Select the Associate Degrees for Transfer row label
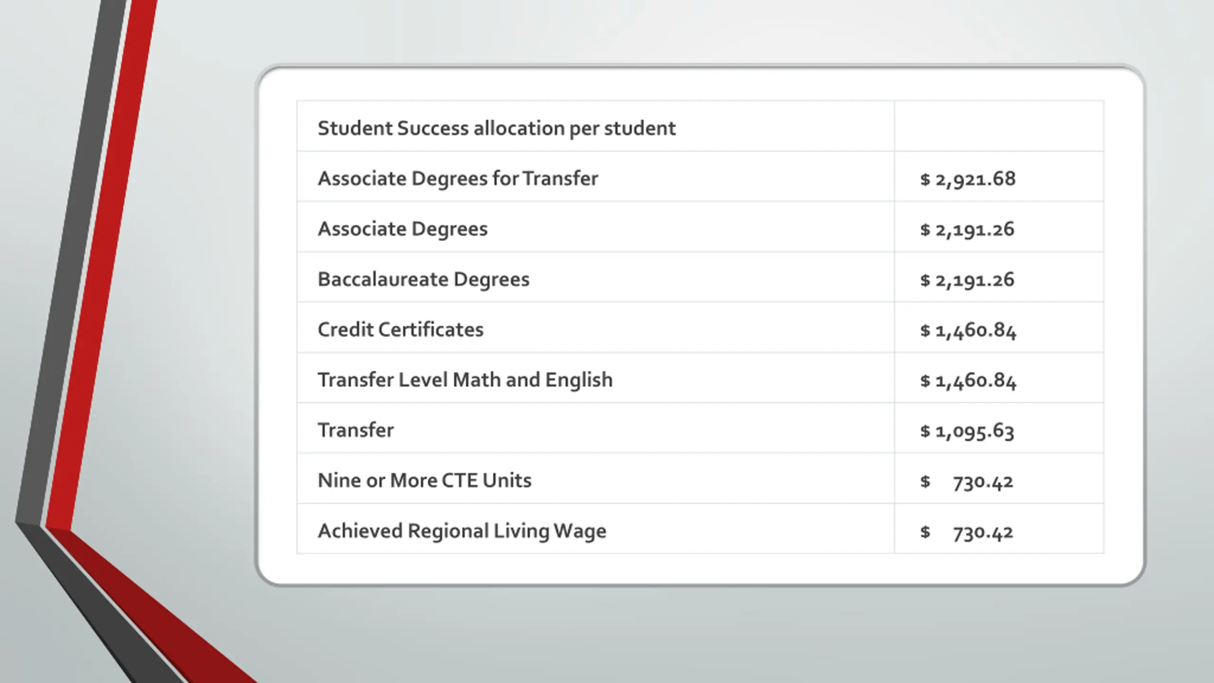This screenshot has width=1214, height=683. point(458,178)
